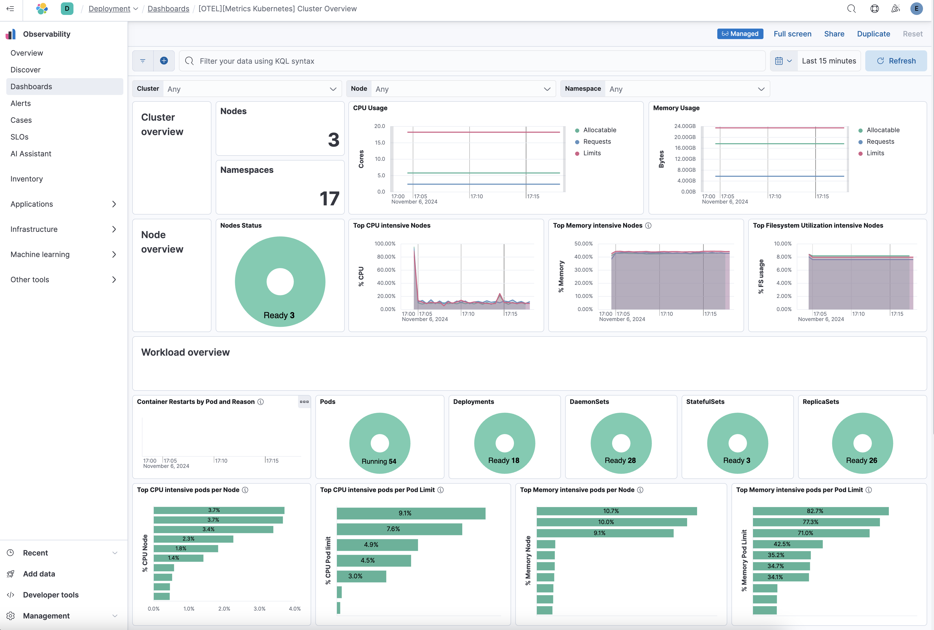This screenshot has height=630, width=934.
Task: Open SLOs in the sidebar
Action: pos(19,137)
